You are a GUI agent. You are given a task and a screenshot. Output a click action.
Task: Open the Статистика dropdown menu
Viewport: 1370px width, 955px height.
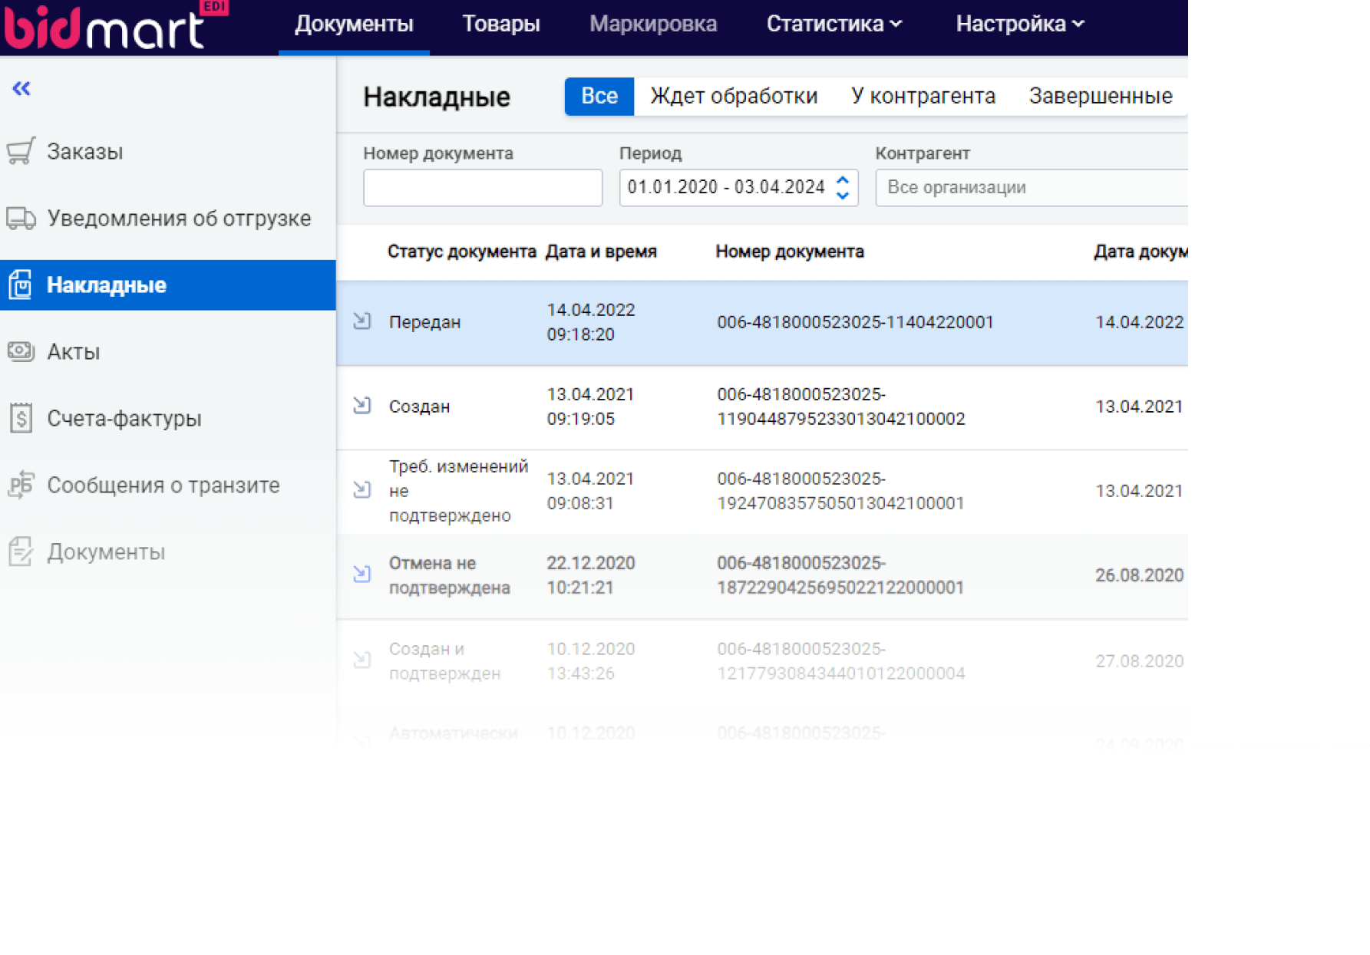[x=834, y=25]
